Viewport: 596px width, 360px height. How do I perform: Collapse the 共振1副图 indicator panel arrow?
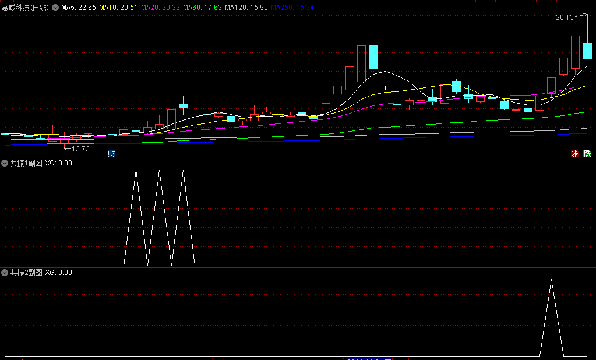[x=5, y=163]
